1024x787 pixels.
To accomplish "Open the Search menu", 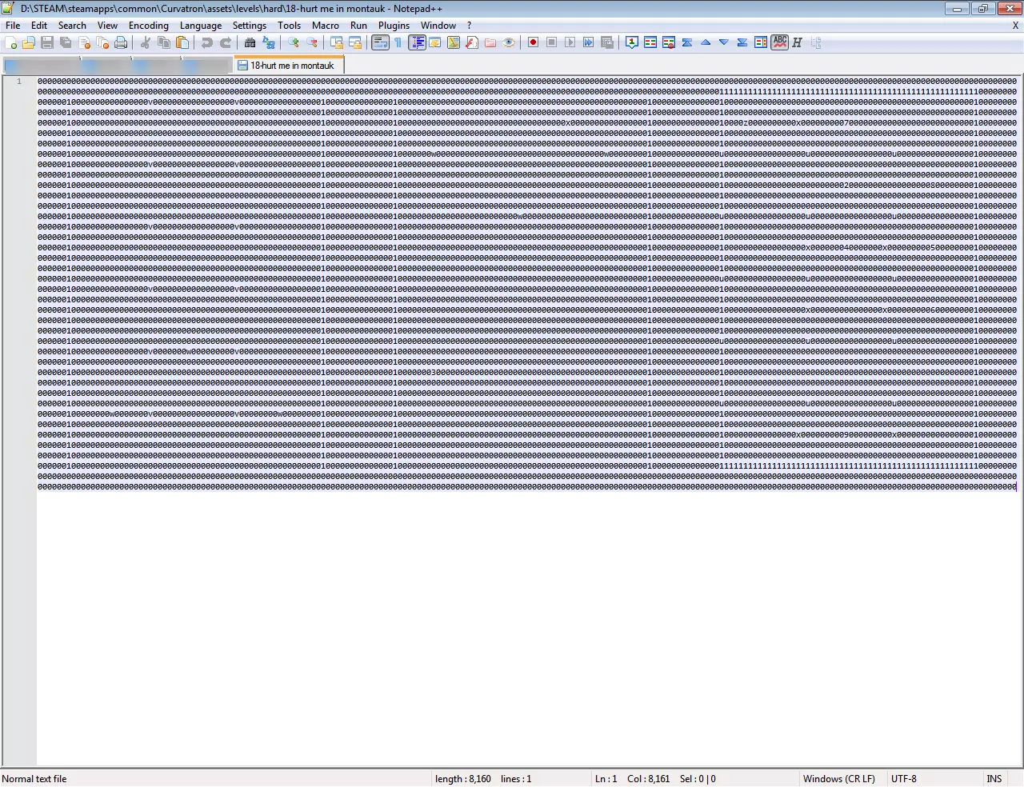I will [72, 26].
